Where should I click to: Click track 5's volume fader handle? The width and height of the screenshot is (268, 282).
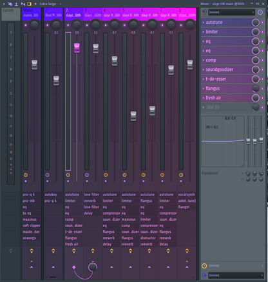(133, 116)
